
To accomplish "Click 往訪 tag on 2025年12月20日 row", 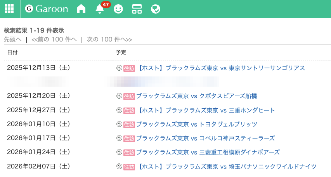I will (129, 96).
